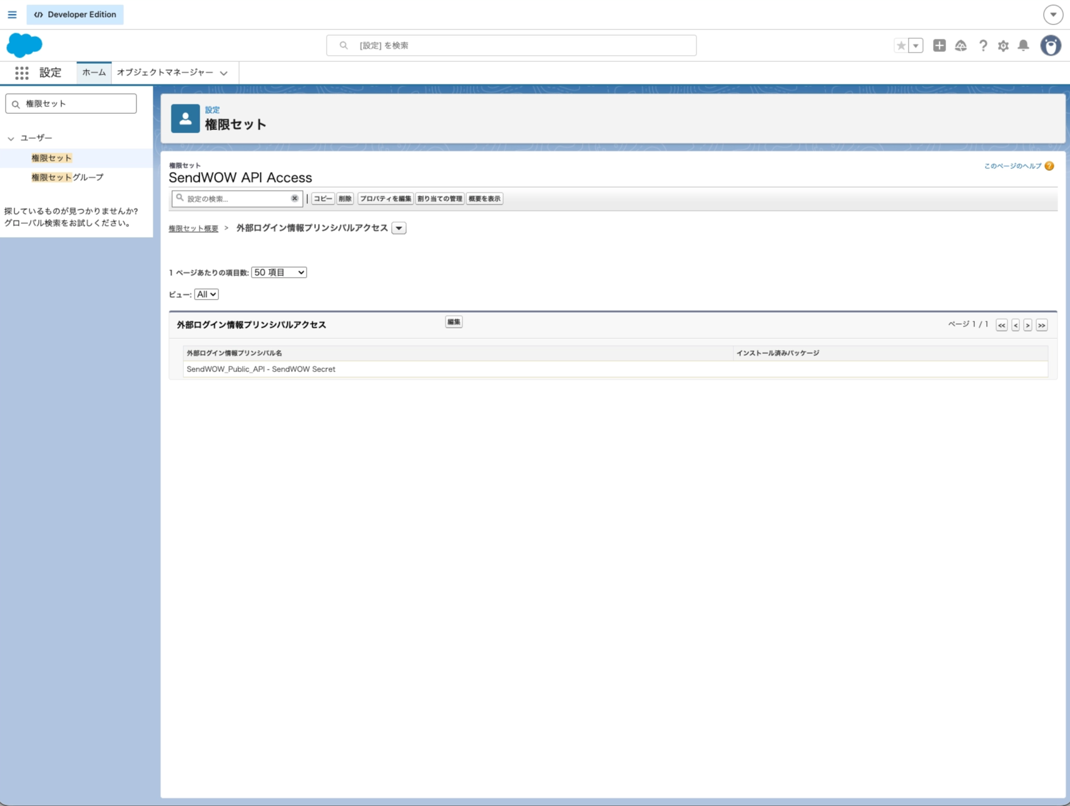Click the 設定 app name label

pos(51,73)
